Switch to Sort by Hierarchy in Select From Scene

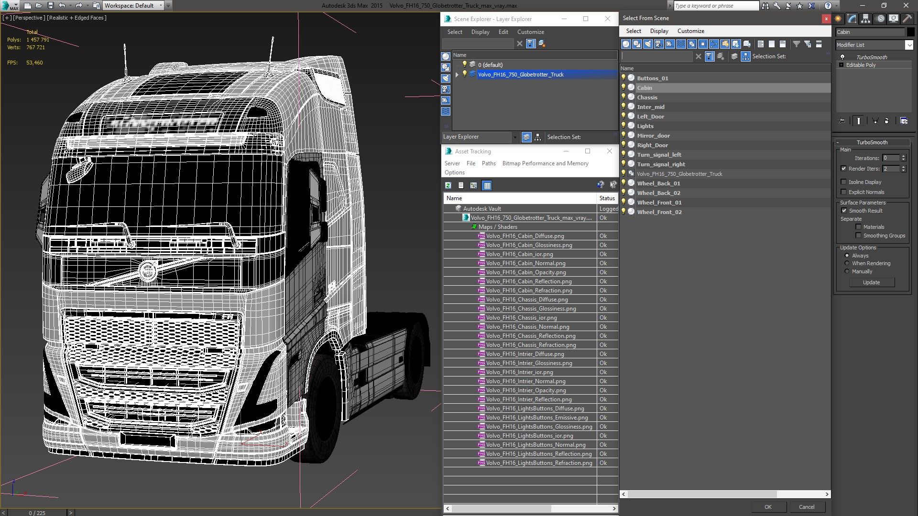pos(746,56)
